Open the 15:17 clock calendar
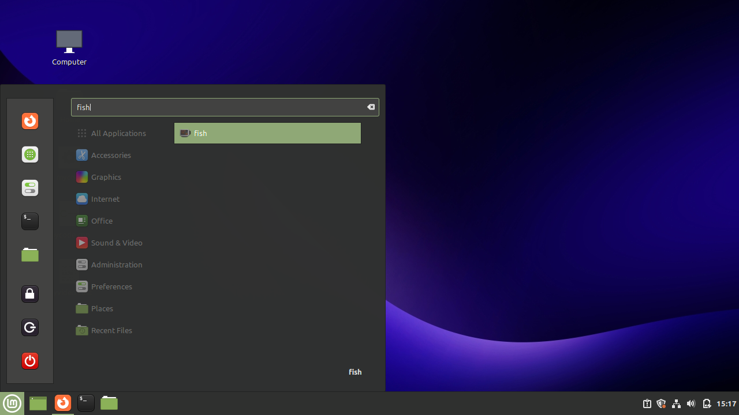 pos(726,403)
